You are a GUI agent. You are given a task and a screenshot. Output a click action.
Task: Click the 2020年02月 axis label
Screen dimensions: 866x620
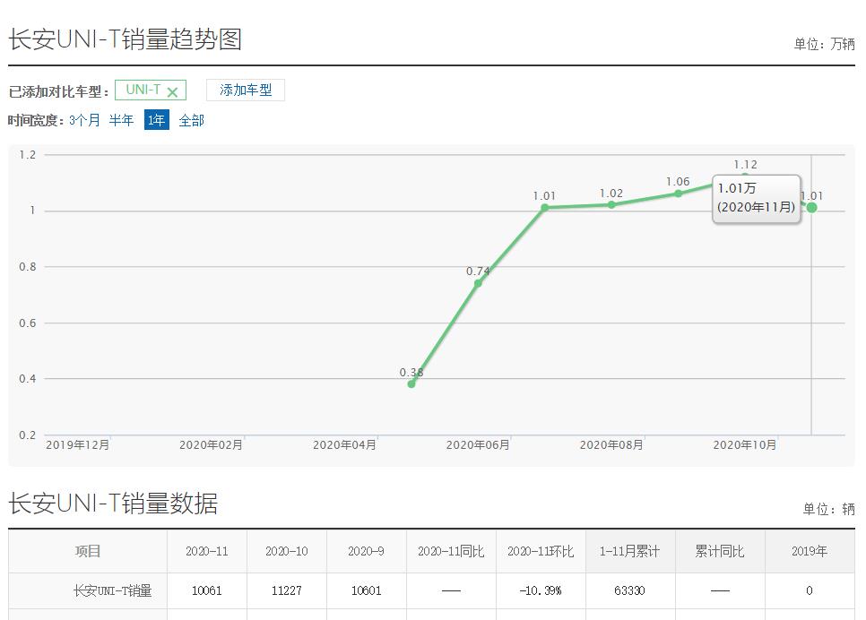tap(211, 445)
